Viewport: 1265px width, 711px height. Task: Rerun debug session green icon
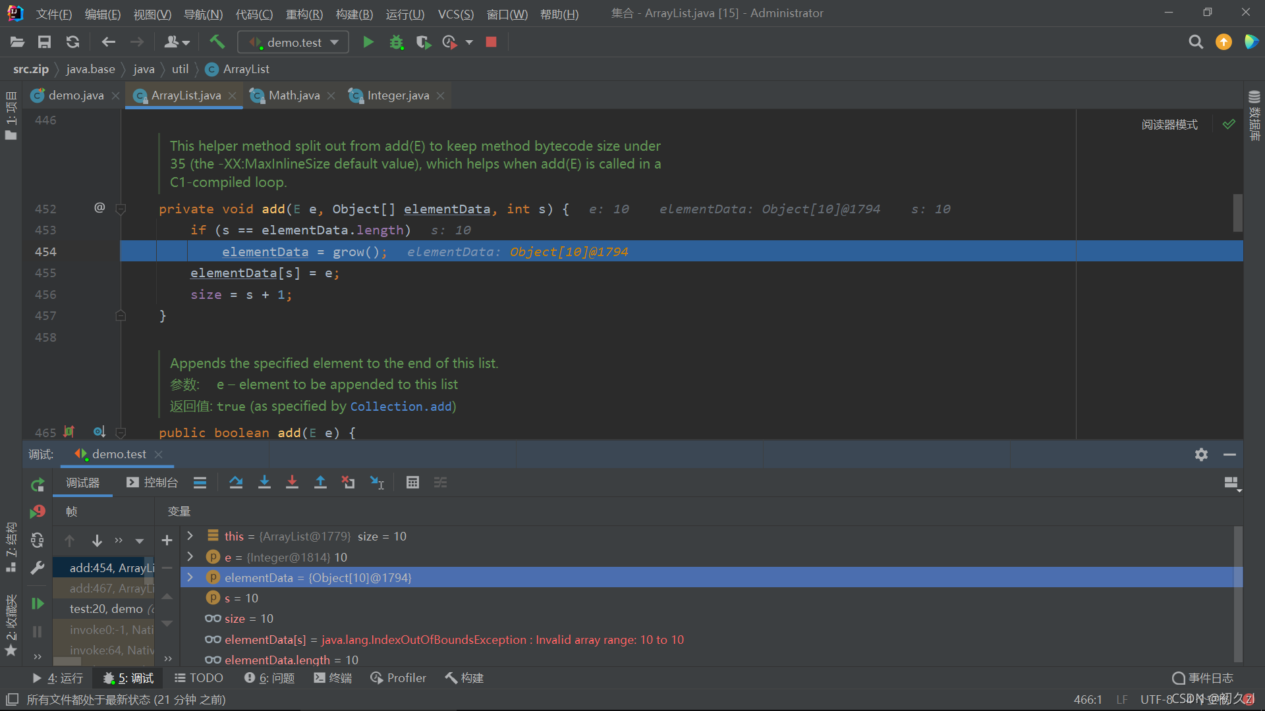pos(38,485)
